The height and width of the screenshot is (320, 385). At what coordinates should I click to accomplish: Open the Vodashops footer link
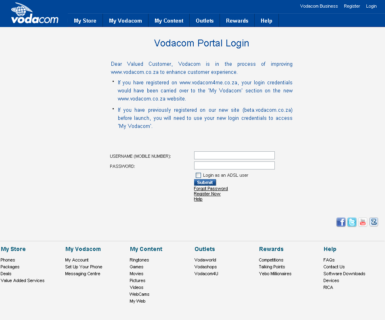(205, 267)
